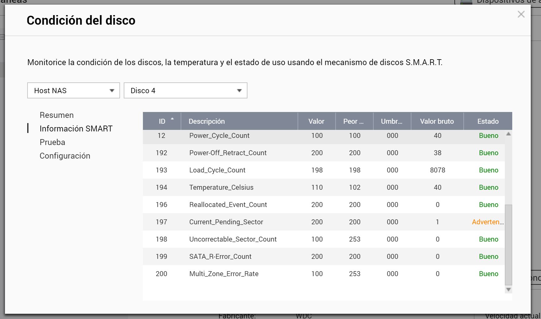Viewport: 541px width, 319px height.
Task: Sort by the Estado column header
Action: (x=487, y=121)
